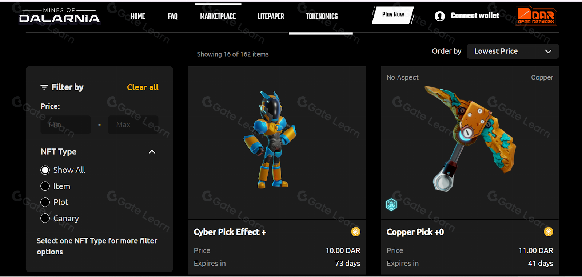The height and width of the screenshot is (277, 582).
Task: Click the DAR Open Network logo
Action: [536, 16]
